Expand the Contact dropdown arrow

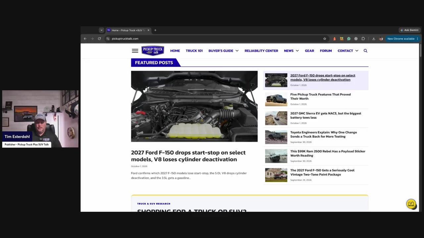[357, 51]
